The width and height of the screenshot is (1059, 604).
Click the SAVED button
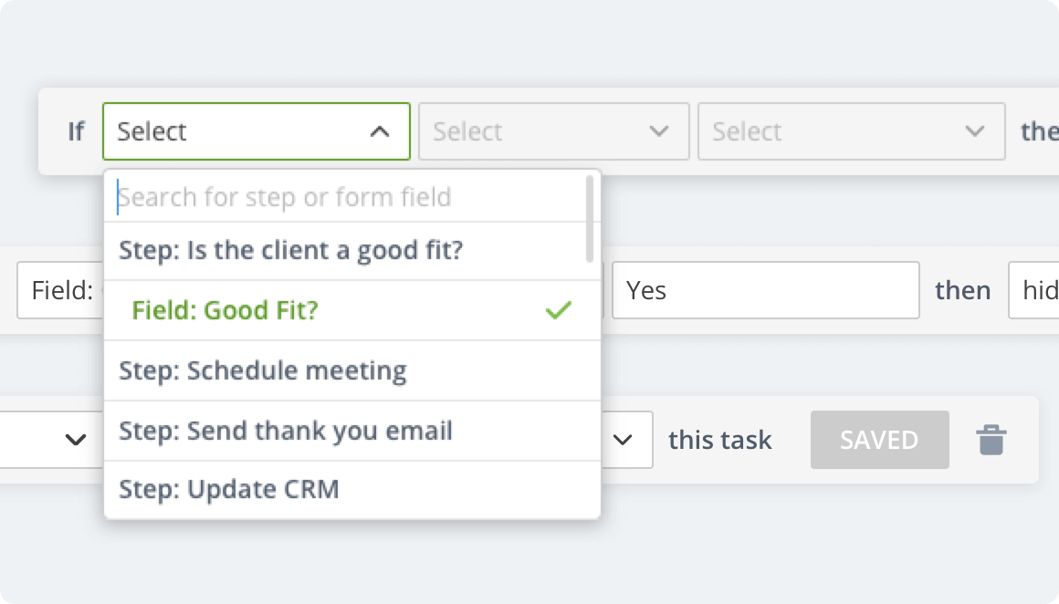point(879,440)
